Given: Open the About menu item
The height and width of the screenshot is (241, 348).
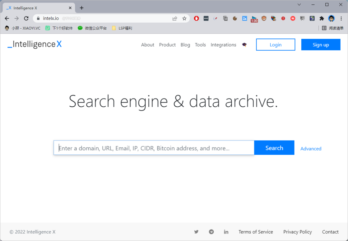Looking at the screenshot, I should pyautogui.click(x=148, y=45).
